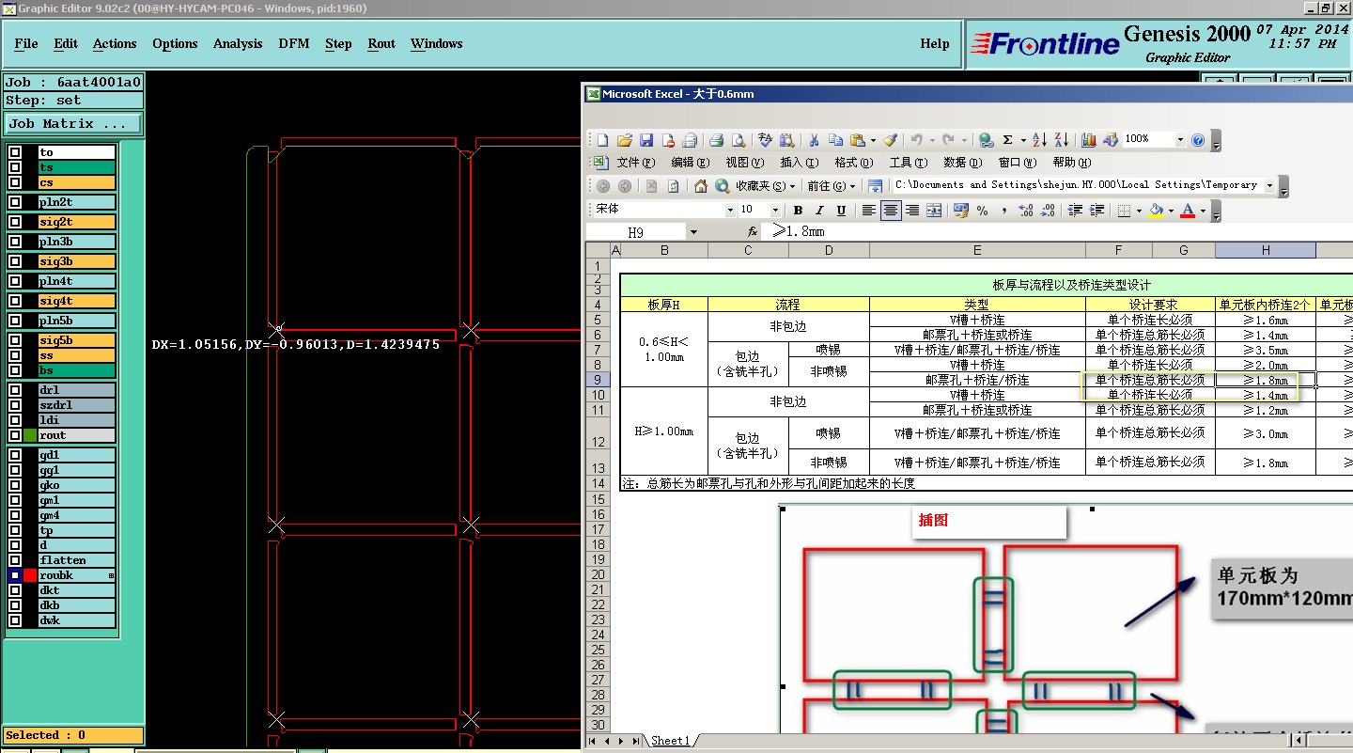
Task: Open the font size dropdown
Action: coord(775,210)
